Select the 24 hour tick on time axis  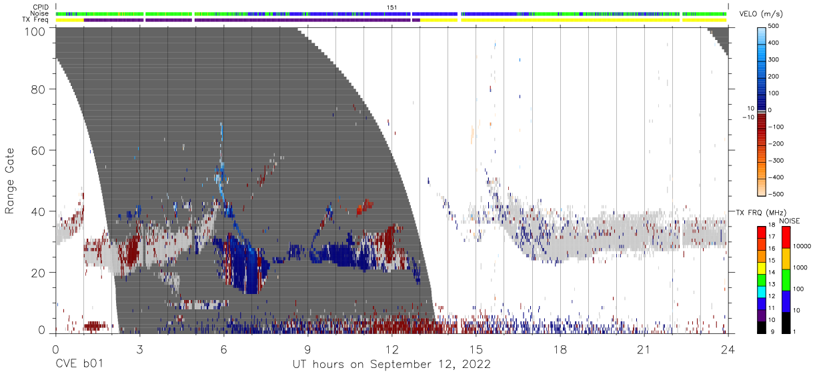[x=728, y=349]
